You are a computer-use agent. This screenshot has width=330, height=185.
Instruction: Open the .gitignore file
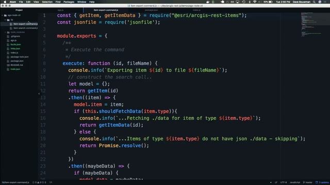(x=15, y=36)
